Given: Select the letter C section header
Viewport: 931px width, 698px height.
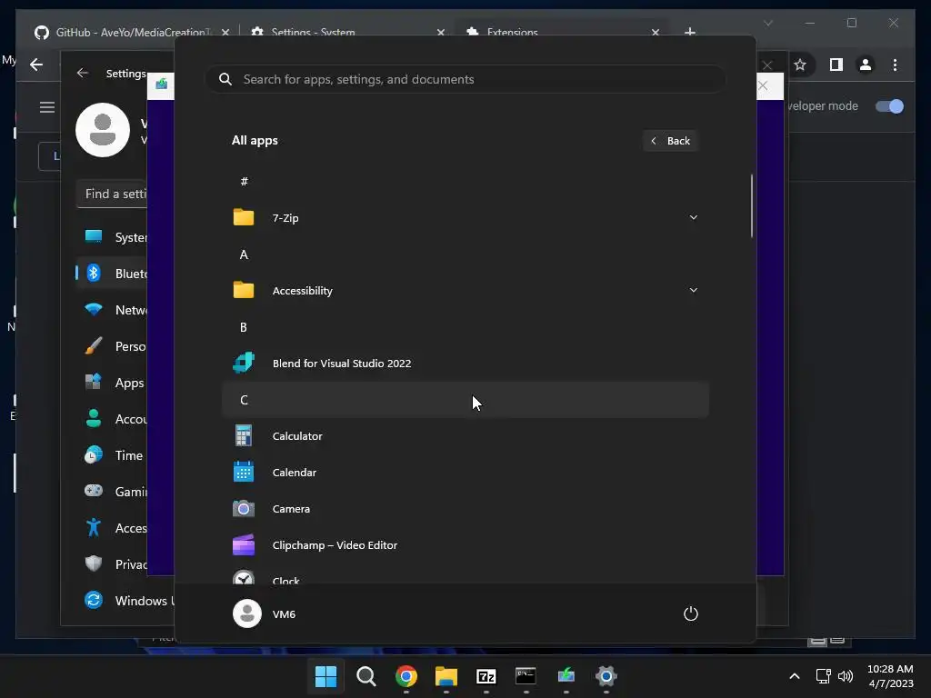Looking at the screenshot, I should point(465,400).
